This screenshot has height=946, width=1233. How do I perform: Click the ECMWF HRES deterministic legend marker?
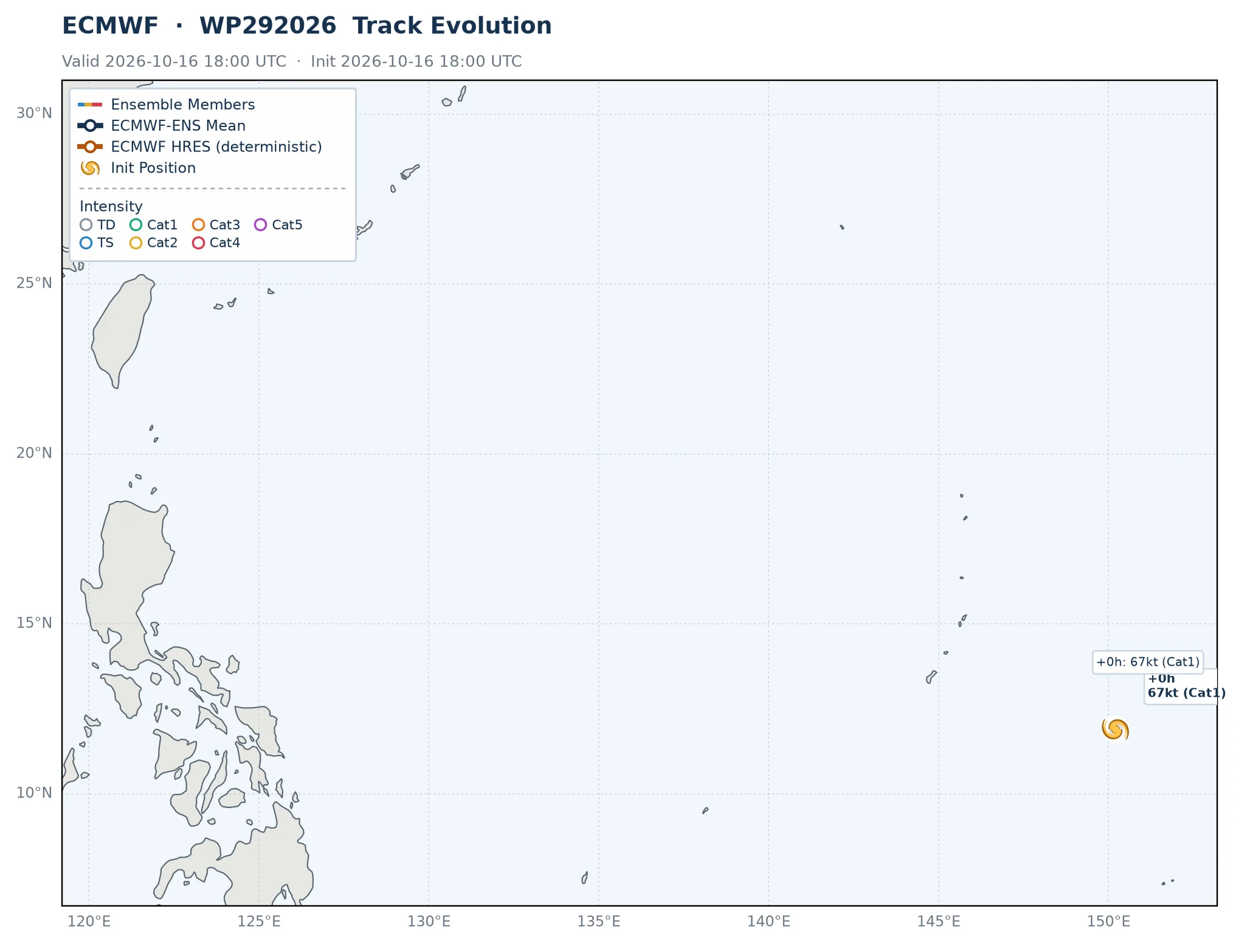coord(90,147)
